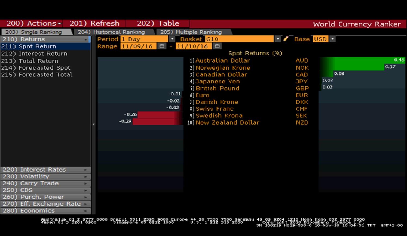Viewport: 407px width, 236px height.
Task: Click the EUR currency code
Action: click(x=302, y=95)
